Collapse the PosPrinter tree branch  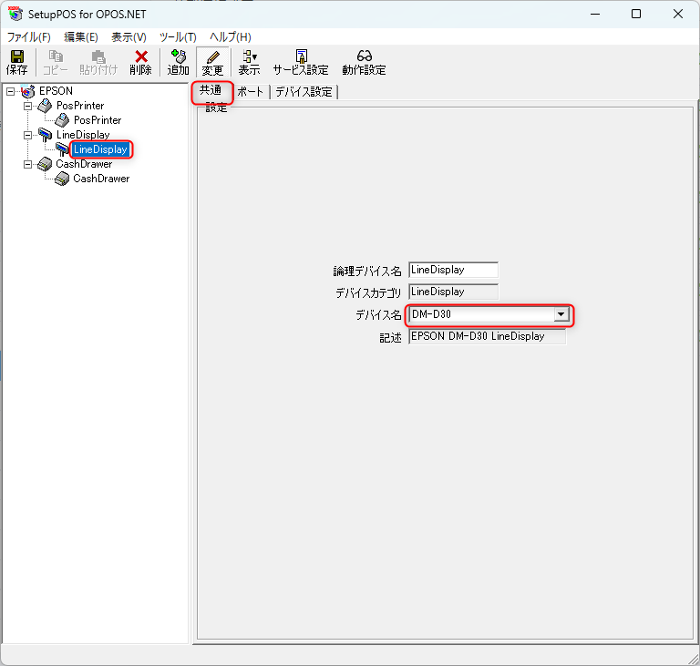tap(27, 107)
